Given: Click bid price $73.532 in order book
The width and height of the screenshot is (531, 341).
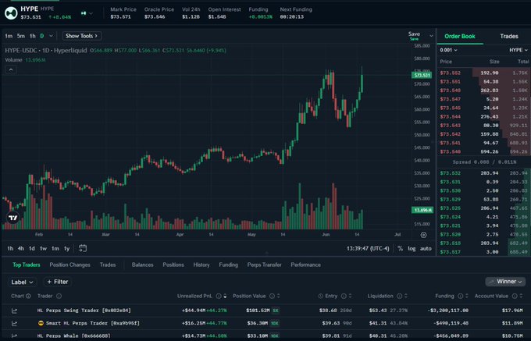Looking at the screenshot, I should (450, 173).
